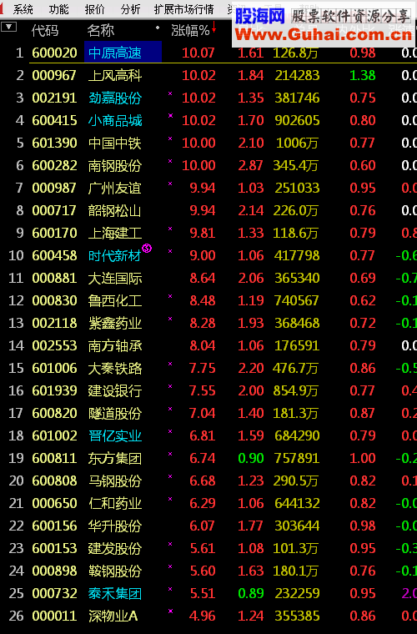This screenshot has height=634, width=417.
Task: Click stock code 000732
Action: [54, 593]
